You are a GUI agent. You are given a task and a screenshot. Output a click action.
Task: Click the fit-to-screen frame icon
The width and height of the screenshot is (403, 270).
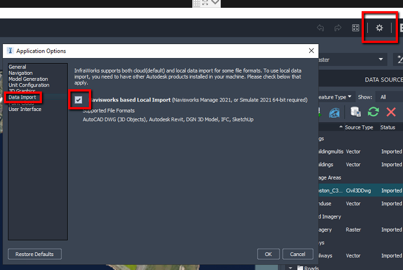click(x=355, y=28)
